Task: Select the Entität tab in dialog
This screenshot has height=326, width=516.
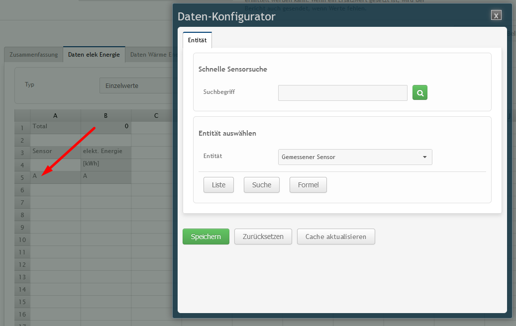Action: click(x=198, y=40)
